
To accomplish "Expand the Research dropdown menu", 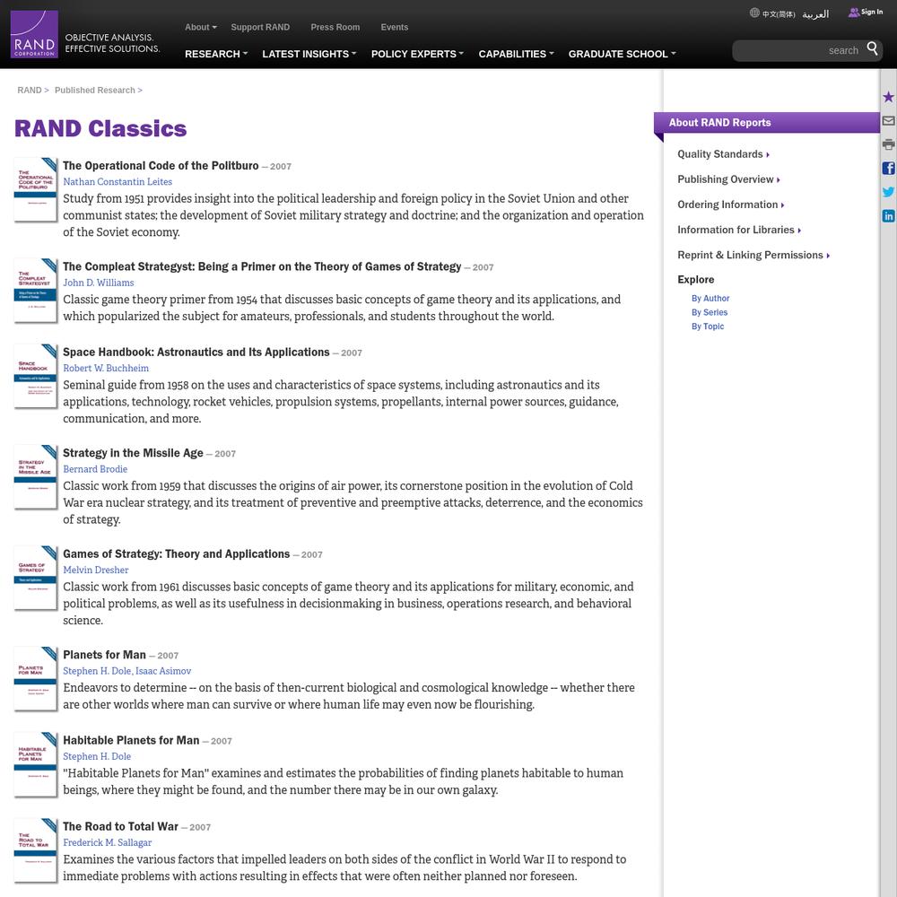I will point(216,54).
